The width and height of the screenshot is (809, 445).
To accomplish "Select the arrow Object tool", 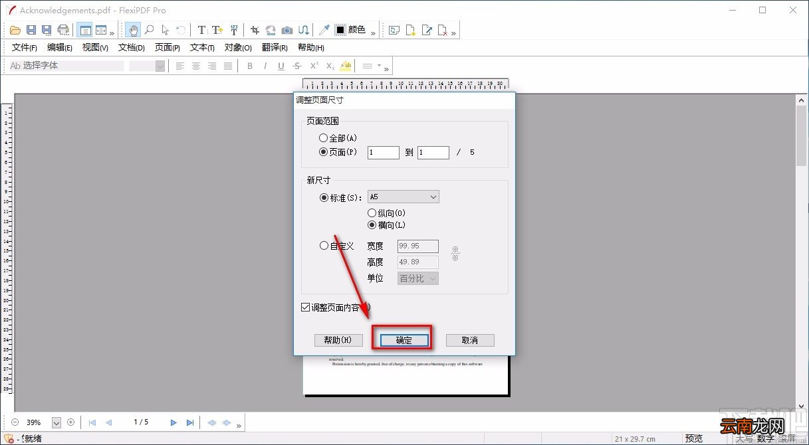I will click(x=165, y=30).
